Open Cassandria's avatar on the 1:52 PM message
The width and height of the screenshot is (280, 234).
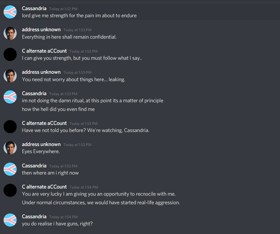coord(10,12)
